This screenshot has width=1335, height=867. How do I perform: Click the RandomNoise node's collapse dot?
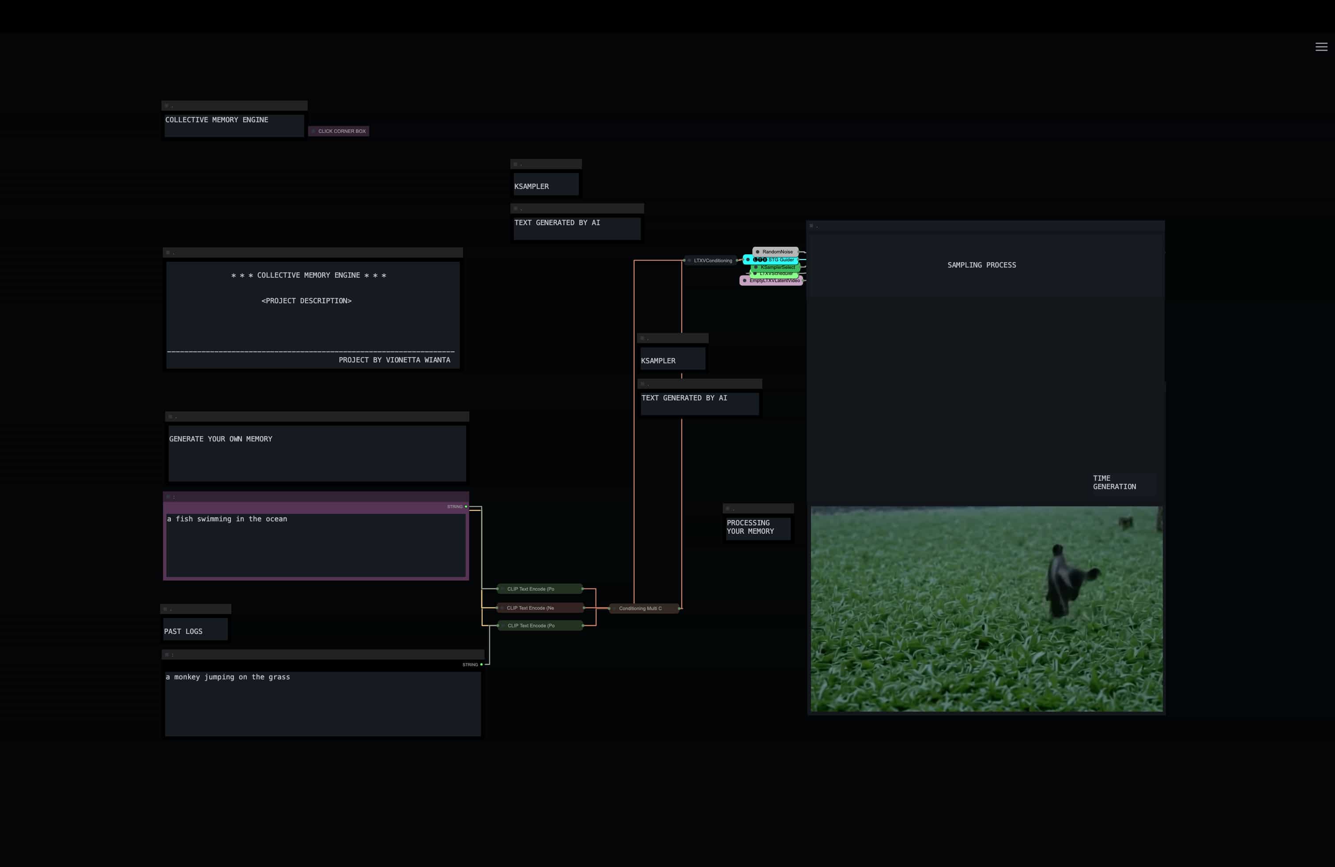pos(757,252)
